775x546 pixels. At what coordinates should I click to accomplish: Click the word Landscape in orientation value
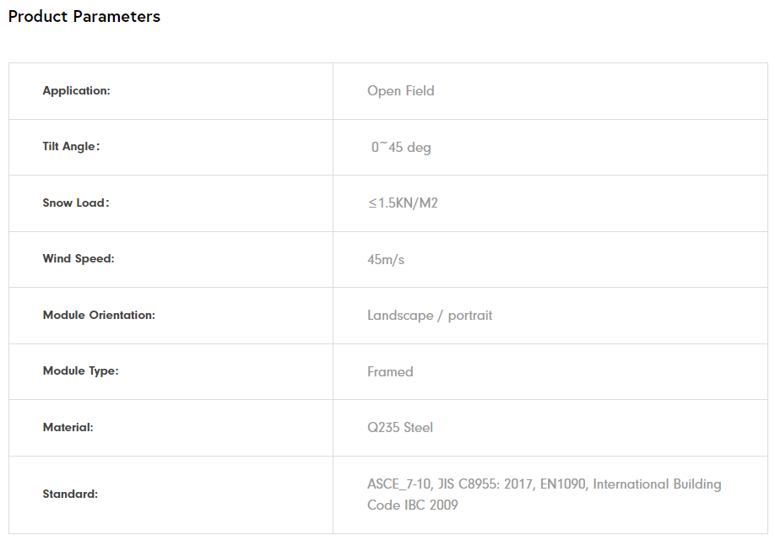[x=400, y=316]
